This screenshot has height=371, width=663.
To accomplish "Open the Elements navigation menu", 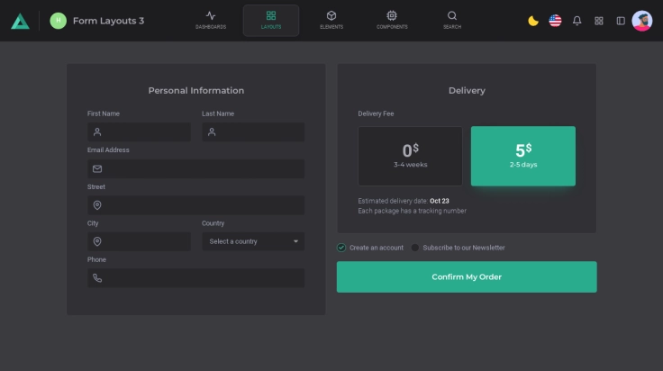I will (331, 20).
